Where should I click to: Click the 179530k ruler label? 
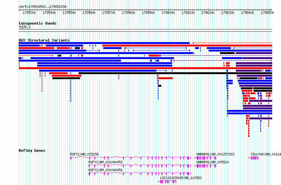29,13
